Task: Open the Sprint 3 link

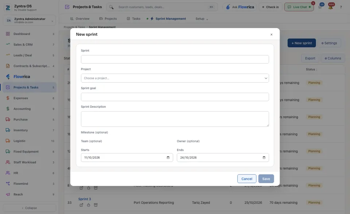Action: (85, 199)
